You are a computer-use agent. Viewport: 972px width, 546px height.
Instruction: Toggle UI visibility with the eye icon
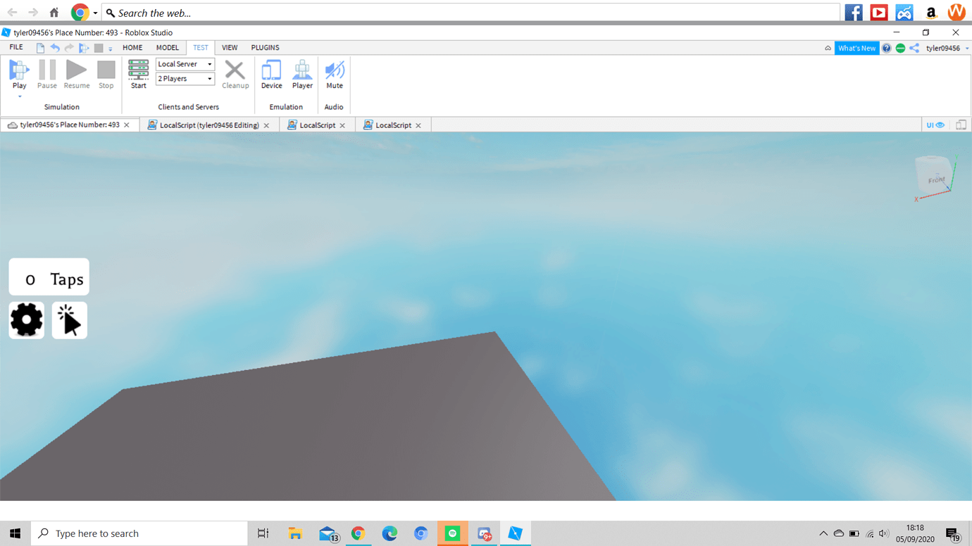(x=940, y=125)
